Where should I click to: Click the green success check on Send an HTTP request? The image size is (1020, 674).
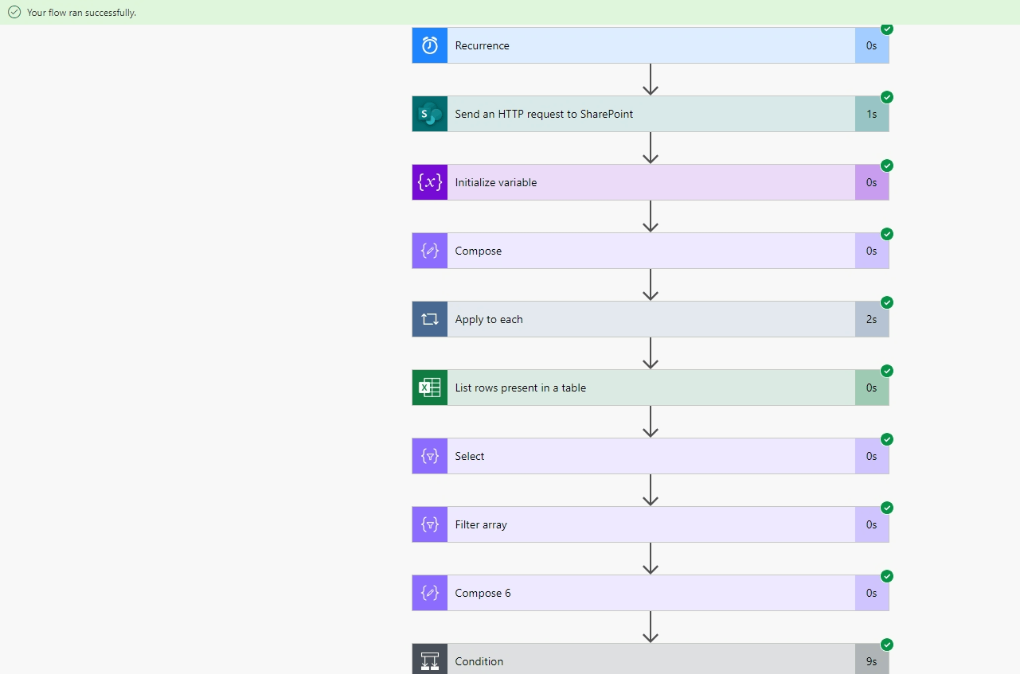click(x=887, y=97)
